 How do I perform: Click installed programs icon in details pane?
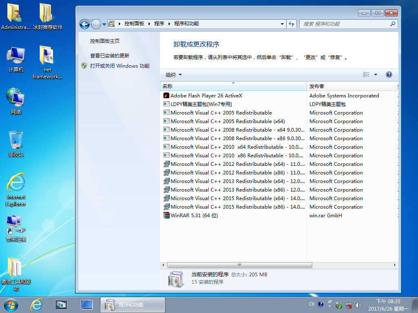click(x=176, y=279)
